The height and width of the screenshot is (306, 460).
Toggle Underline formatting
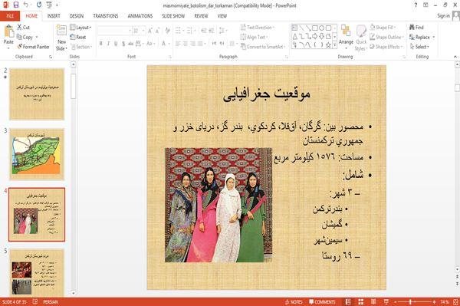116,44
